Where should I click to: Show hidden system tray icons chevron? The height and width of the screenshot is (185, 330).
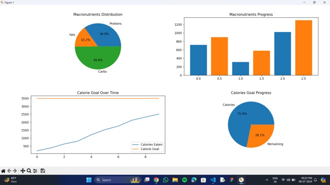(x=267, y=180)
